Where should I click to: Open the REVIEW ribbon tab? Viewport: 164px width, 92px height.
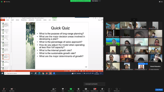click(45, 20)
